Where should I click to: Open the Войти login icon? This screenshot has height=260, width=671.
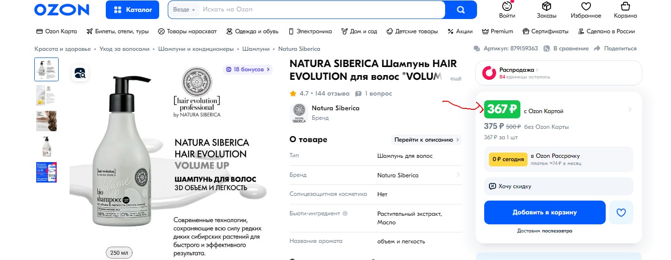(x=507, y=7)
